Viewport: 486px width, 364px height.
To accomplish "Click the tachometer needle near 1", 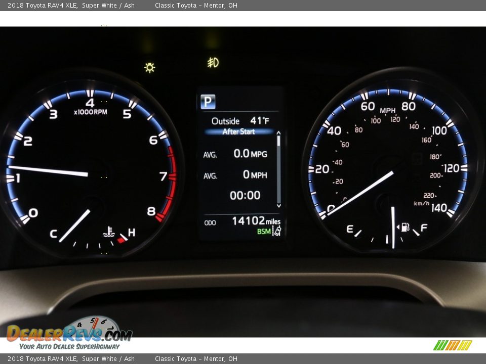I will pyautogui.click(x=48, y=171).
